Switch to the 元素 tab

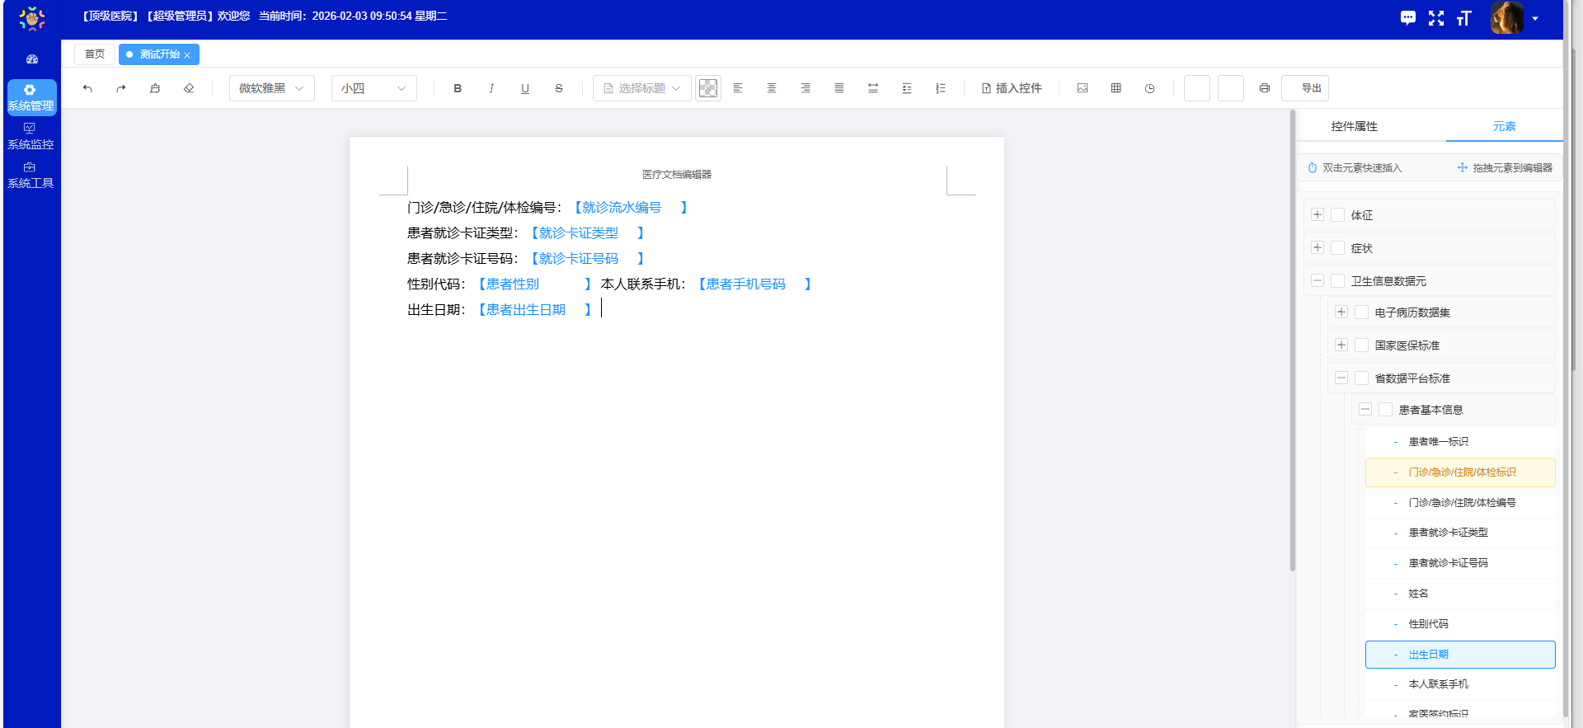point(1504,126)
